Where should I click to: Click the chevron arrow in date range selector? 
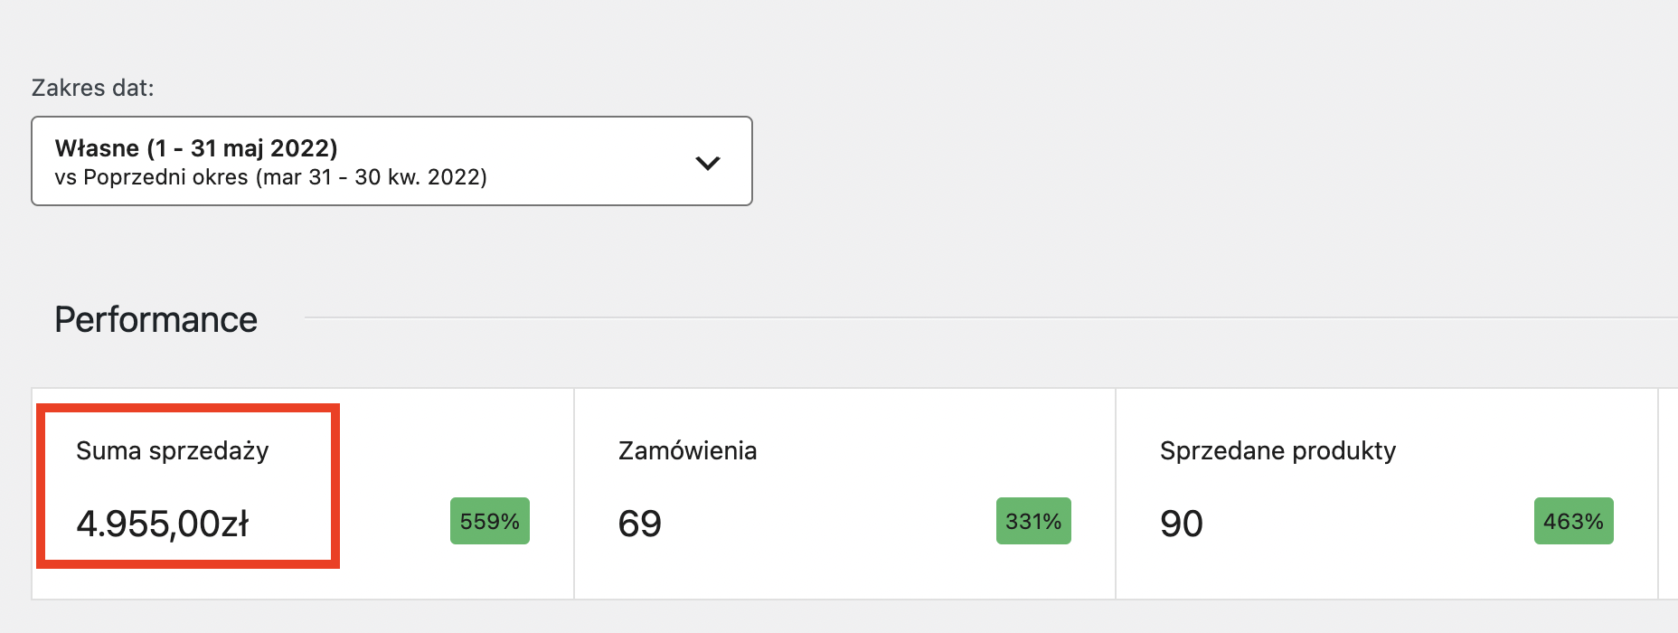pos(707,163)
